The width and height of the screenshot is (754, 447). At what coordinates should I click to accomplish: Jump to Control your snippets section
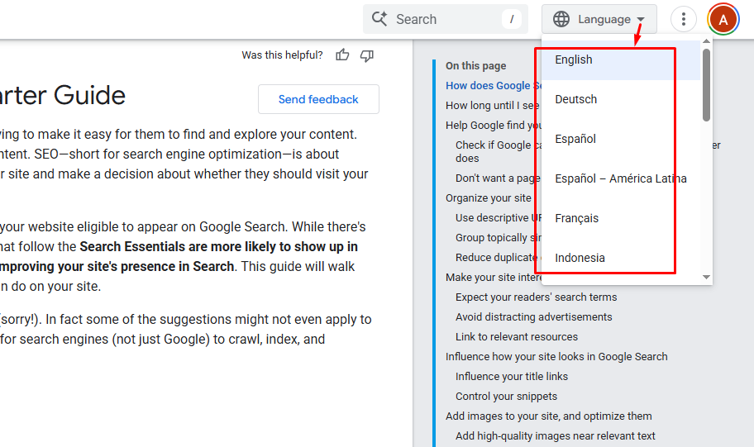pyautogui.click(x=506, y=396)
